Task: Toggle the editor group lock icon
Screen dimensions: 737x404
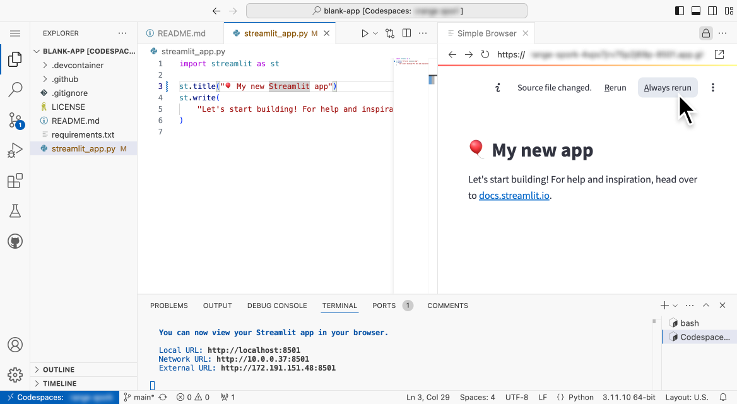Action: (705, 32)
